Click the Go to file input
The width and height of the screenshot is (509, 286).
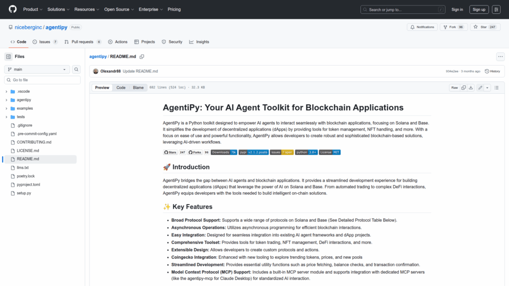click(x=42, y=80)
